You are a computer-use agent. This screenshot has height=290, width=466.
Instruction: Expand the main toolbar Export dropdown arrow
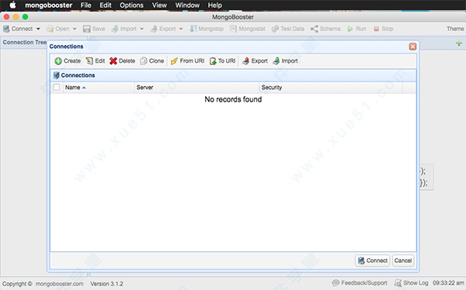181,29
